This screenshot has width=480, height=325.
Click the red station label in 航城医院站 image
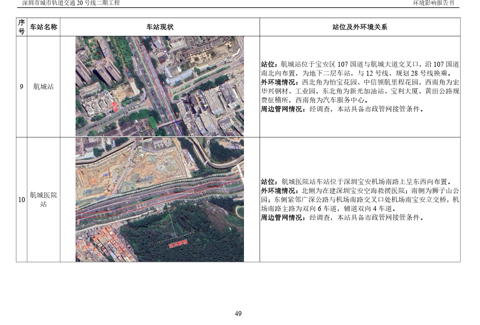tap(178, 244)
